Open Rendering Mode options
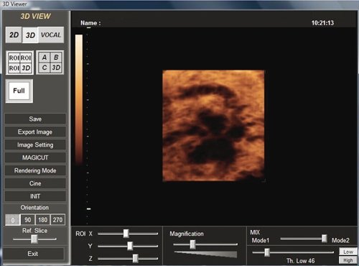 point(35,170)
